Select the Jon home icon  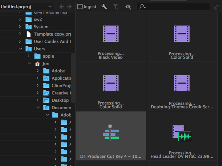tap(37, 63)
